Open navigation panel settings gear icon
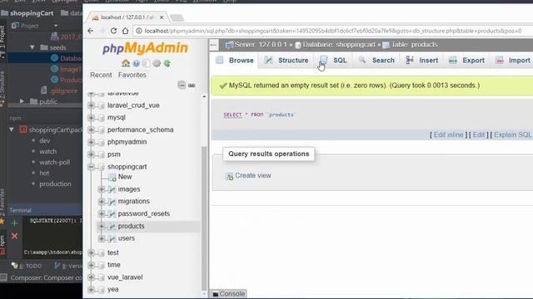Image resolution: width=533 pixels, height=299 pixels. (x=157, y=63)
